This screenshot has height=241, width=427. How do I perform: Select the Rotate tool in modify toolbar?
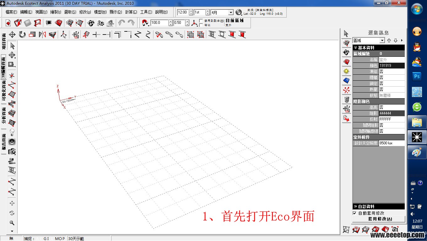22,35
